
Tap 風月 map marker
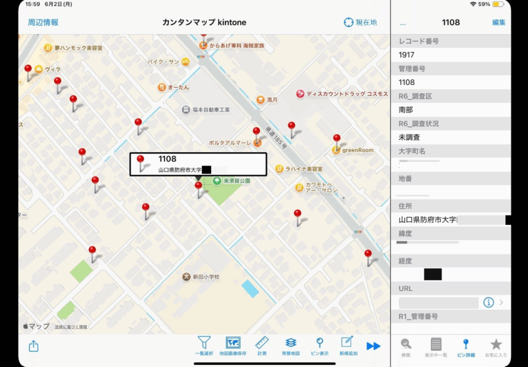click(260, 99)
